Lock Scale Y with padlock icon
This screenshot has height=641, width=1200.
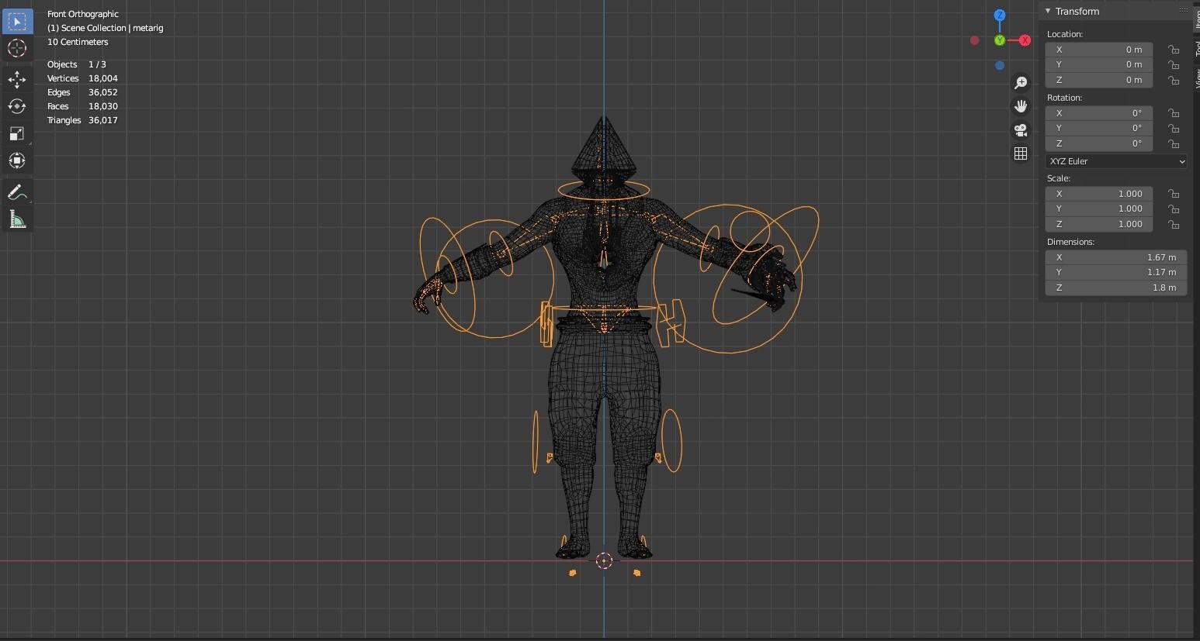click(1174, 209)
